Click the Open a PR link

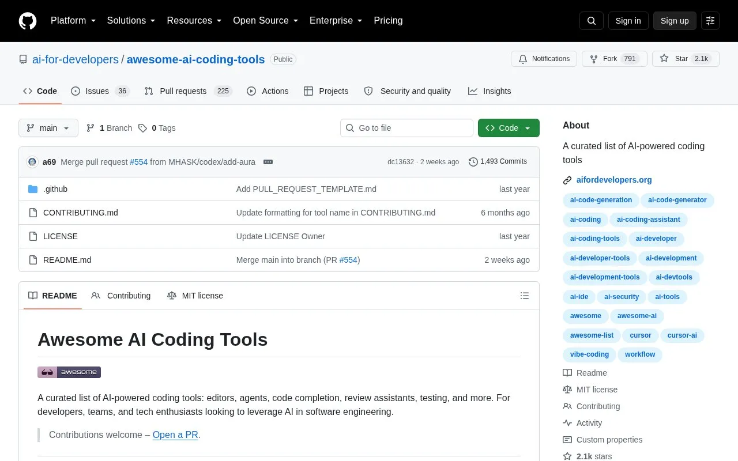175,435
